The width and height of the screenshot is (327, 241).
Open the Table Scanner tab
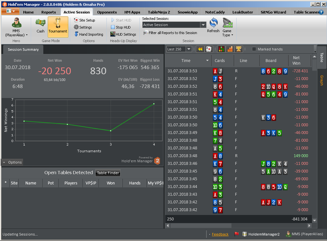click(x=306, y=12)
